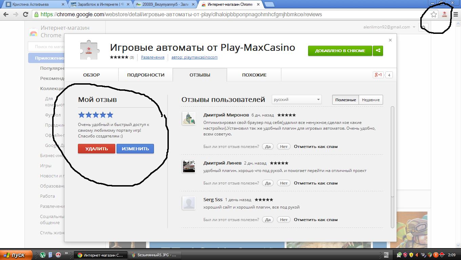Switch to the Заработок в Интернете browser tab
Viewport: 461px width, 260px height.
[x=100, y=4]
